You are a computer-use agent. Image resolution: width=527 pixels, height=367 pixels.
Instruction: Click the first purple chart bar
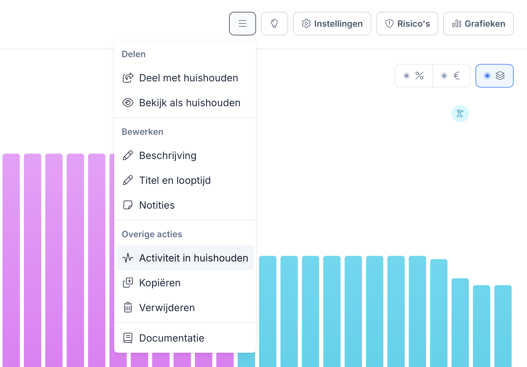pos(11,260)
